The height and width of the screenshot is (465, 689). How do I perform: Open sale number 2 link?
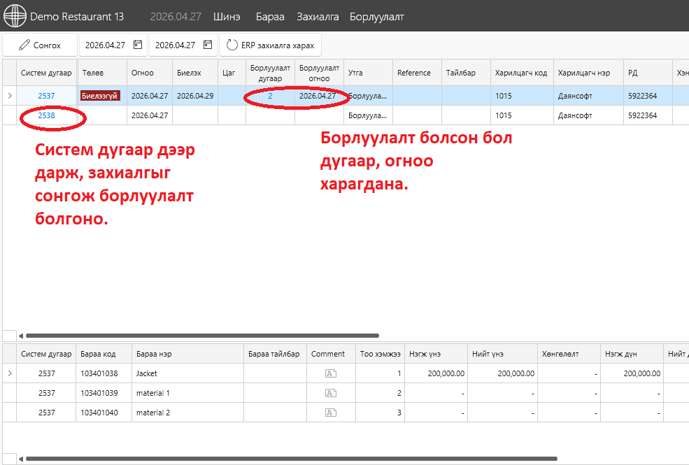pyautogui.click(x=270, y=96)
